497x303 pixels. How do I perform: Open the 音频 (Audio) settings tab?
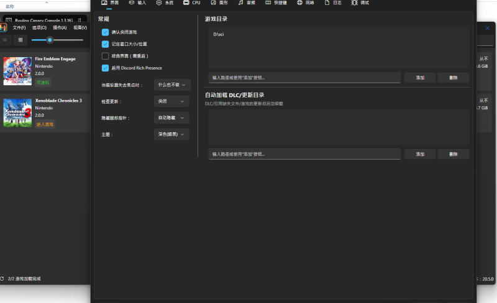point(247,3)
